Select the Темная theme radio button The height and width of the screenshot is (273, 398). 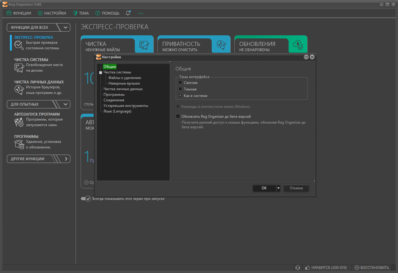180,89
